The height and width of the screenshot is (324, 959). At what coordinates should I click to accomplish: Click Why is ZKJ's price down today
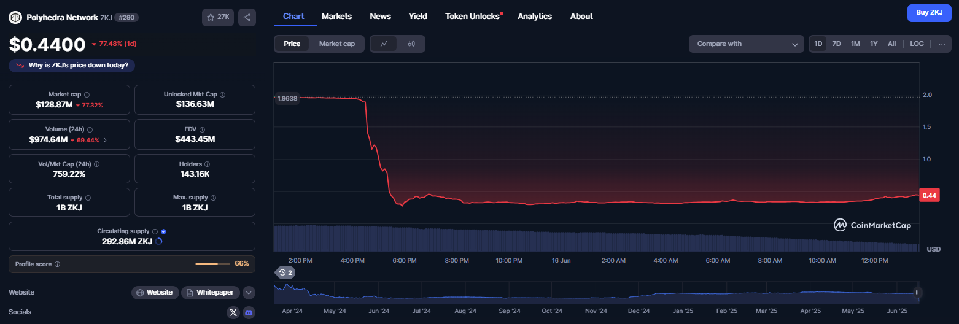(x=72, y=65)
